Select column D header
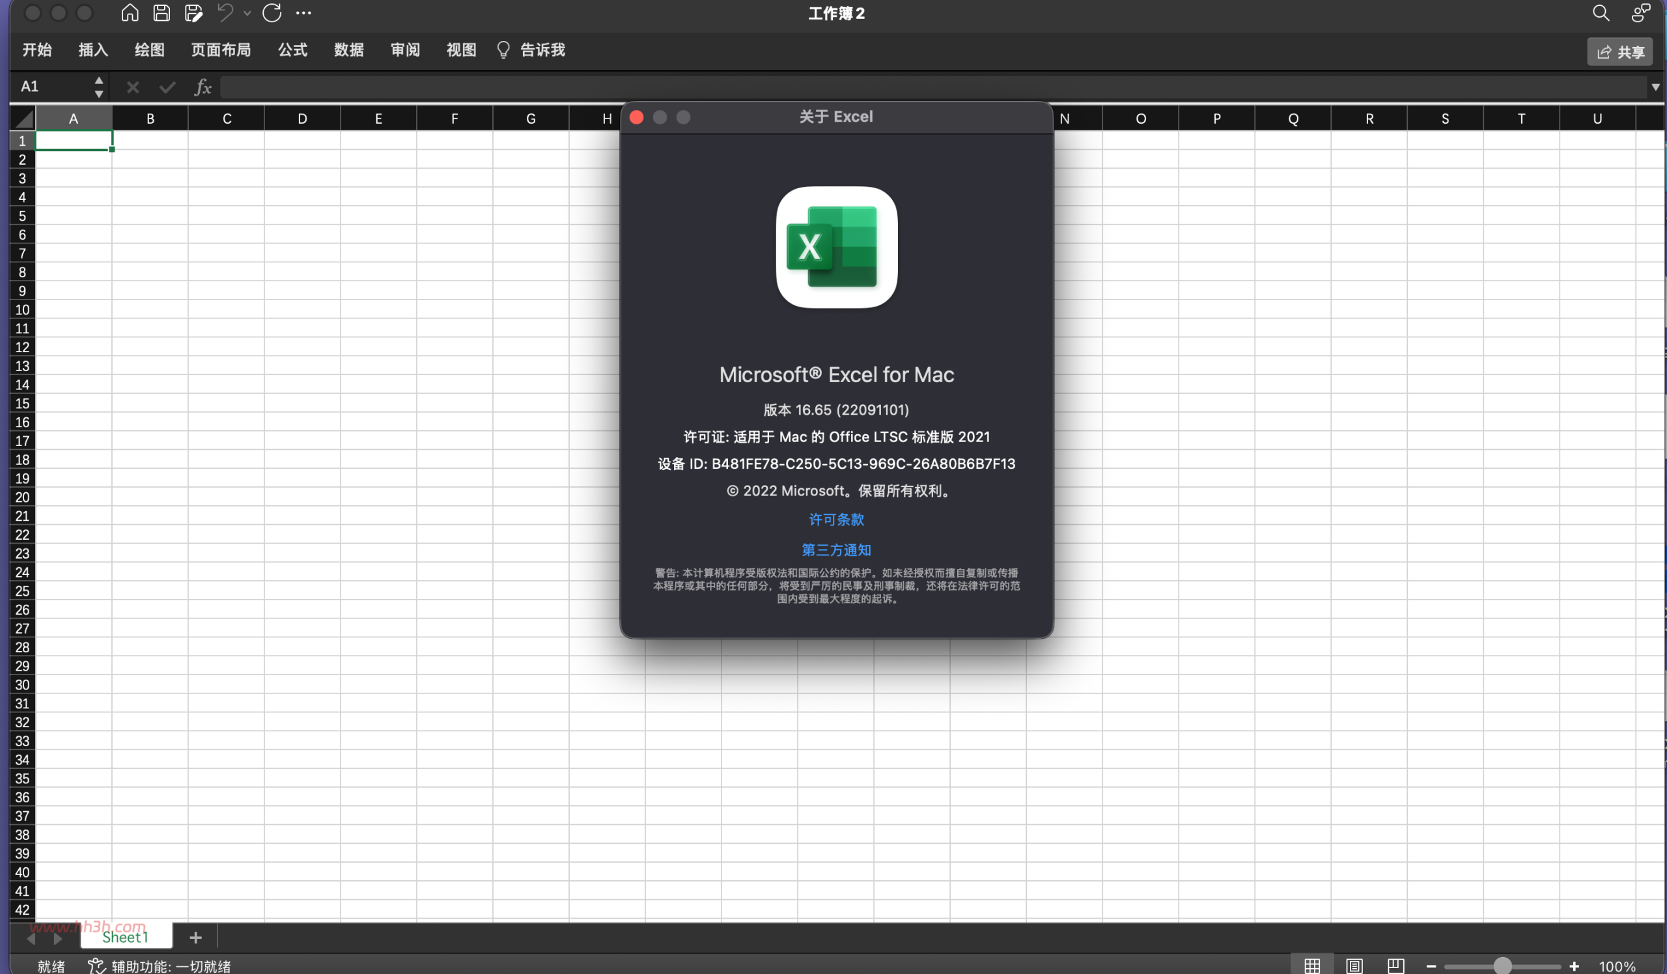 (302, 118)
